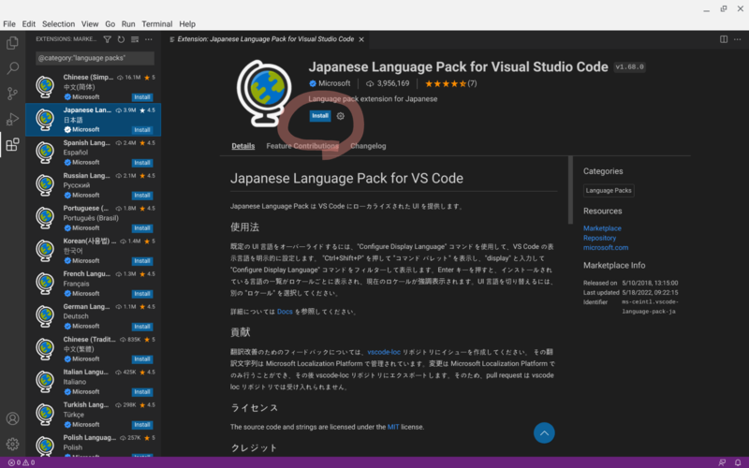This screenshot has height=468, width=749.
Task: Open the notifications bell in status bar
Action: click(x=738, y=462)
